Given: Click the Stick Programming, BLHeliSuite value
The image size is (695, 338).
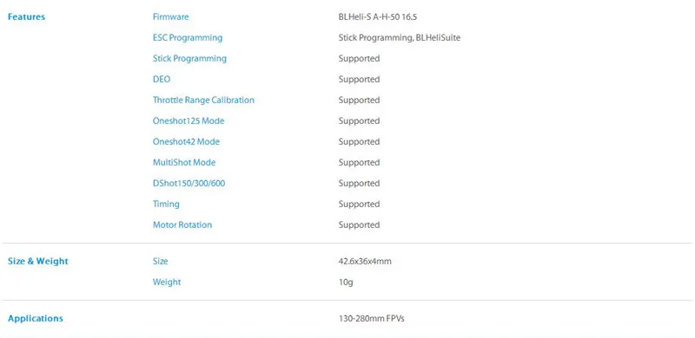Looking at the screenshot, I should [x=400, y=38].
